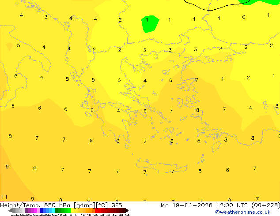Click the -1 temperature value label
The image size is (280, 216).
pos(145,20)
